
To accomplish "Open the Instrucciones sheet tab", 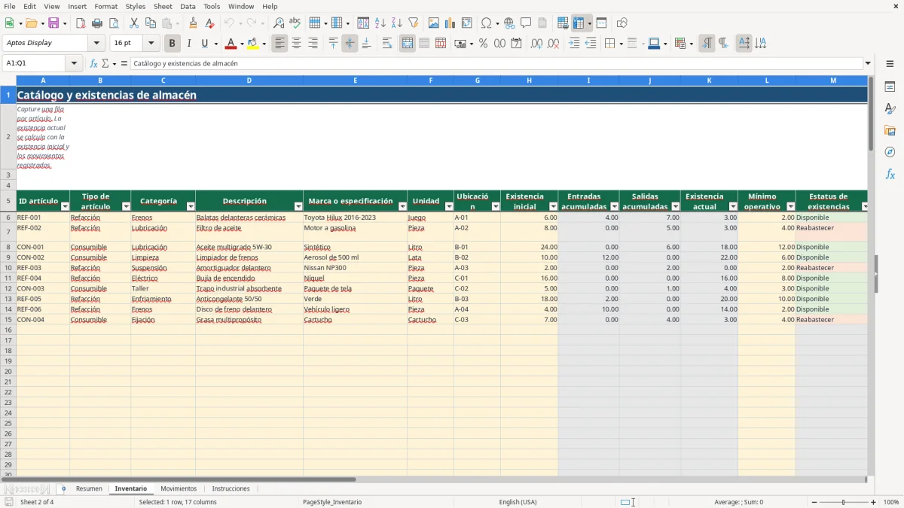I will tap(231, 488).
